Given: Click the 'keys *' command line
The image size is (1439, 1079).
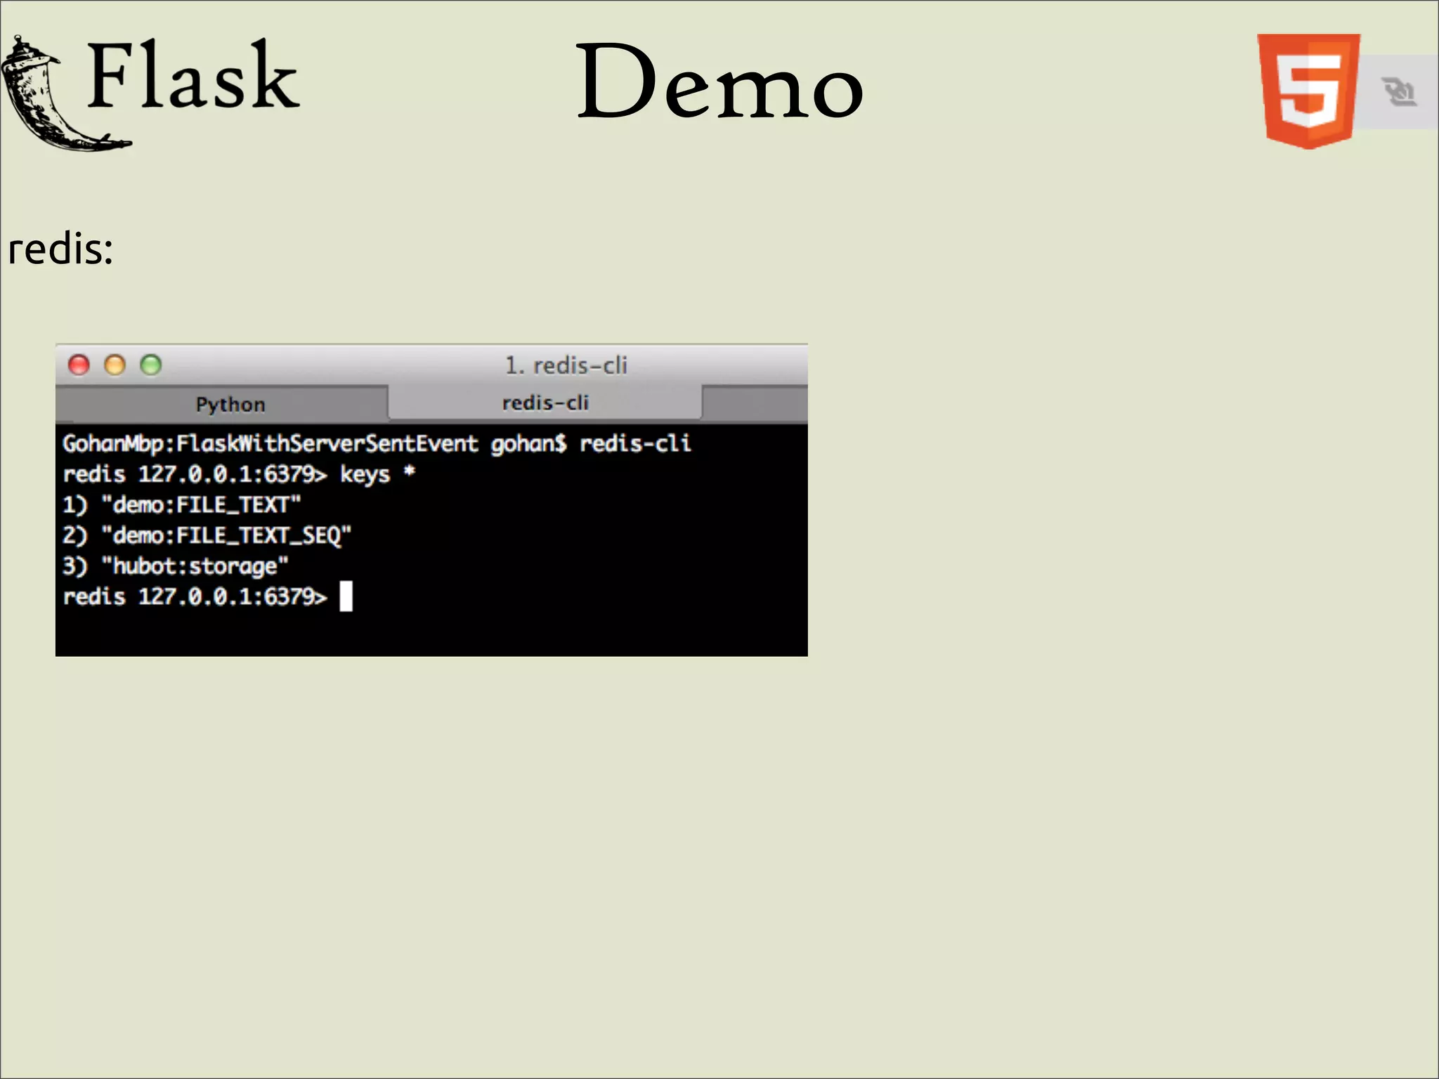Looking at the screenshot, I should point(239,474).
